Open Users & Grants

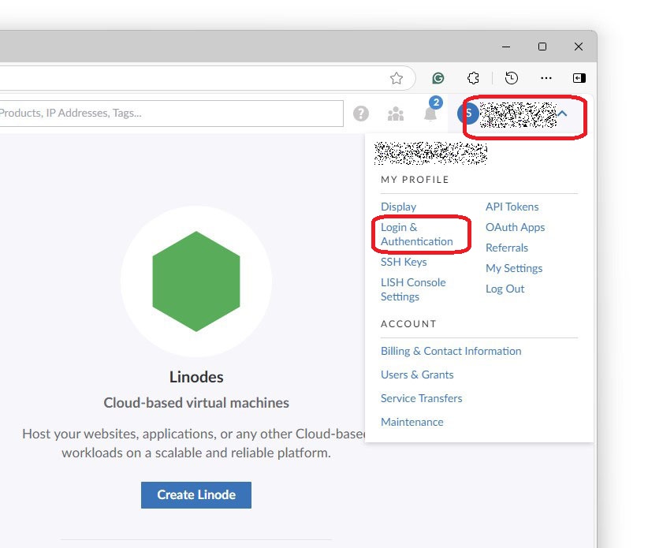[x=417, y=375]
